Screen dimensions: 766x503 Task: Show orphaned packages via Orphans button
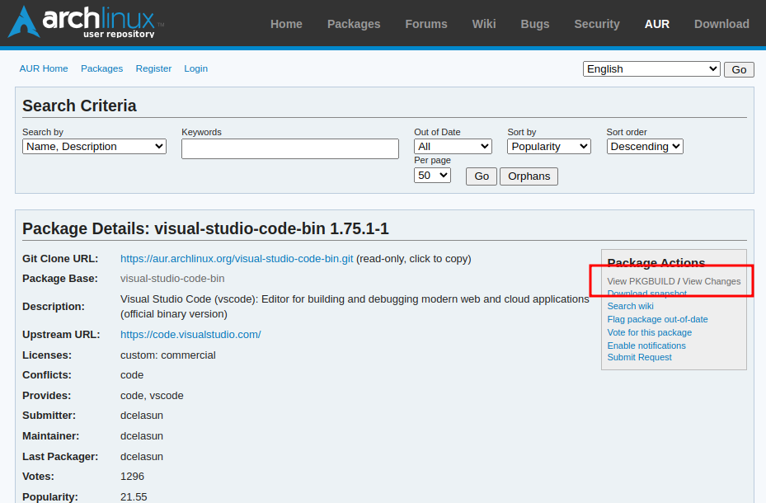[529, 176]
